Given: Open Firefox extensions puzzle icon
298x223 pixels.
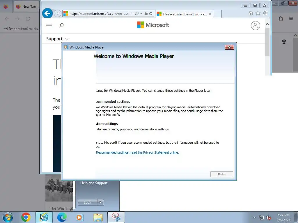Looking at the screenshot, I should [x=281, y=19].
